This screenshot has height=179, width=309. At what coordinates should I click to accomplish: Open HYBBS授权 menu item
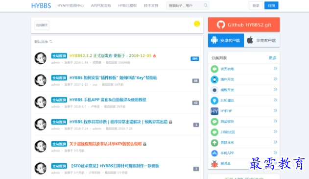(127, 5)
